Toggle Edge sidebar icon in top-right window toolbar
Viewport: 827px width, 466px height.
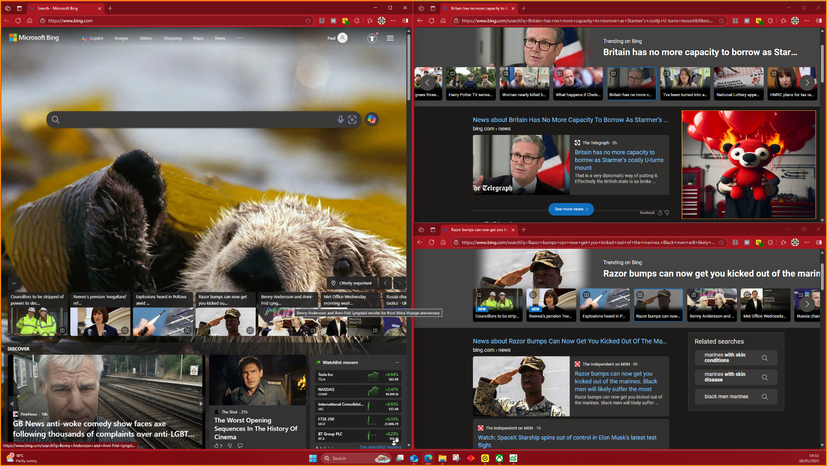click(819, 21)
